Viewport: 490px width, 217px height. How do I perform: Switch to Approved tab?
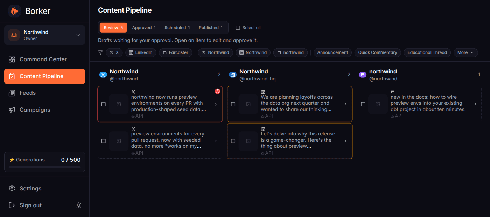coord(144,28)
